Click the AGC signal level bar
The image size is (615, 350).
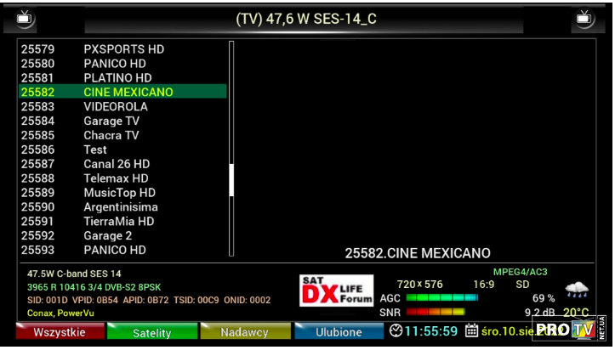tap(441, 298)
